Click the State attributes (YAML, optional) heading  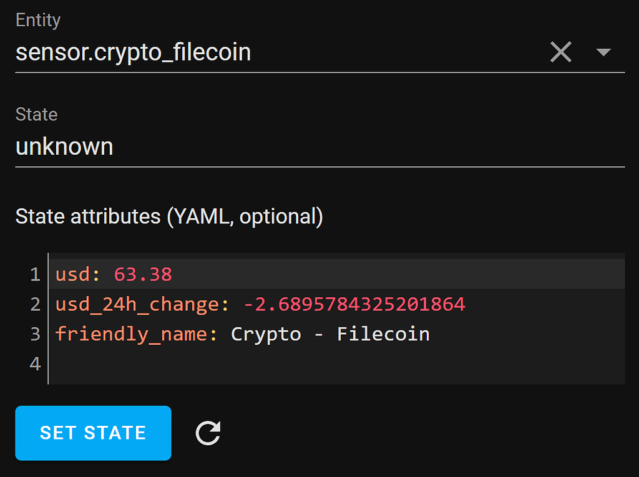coord(168,216)
